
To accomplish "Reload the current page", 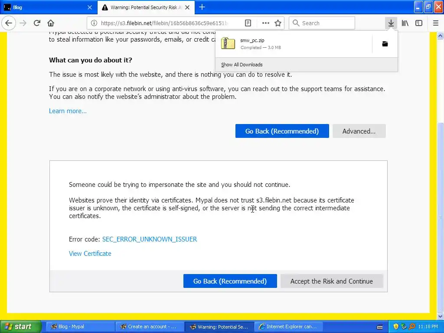I will tap(37, 23).
